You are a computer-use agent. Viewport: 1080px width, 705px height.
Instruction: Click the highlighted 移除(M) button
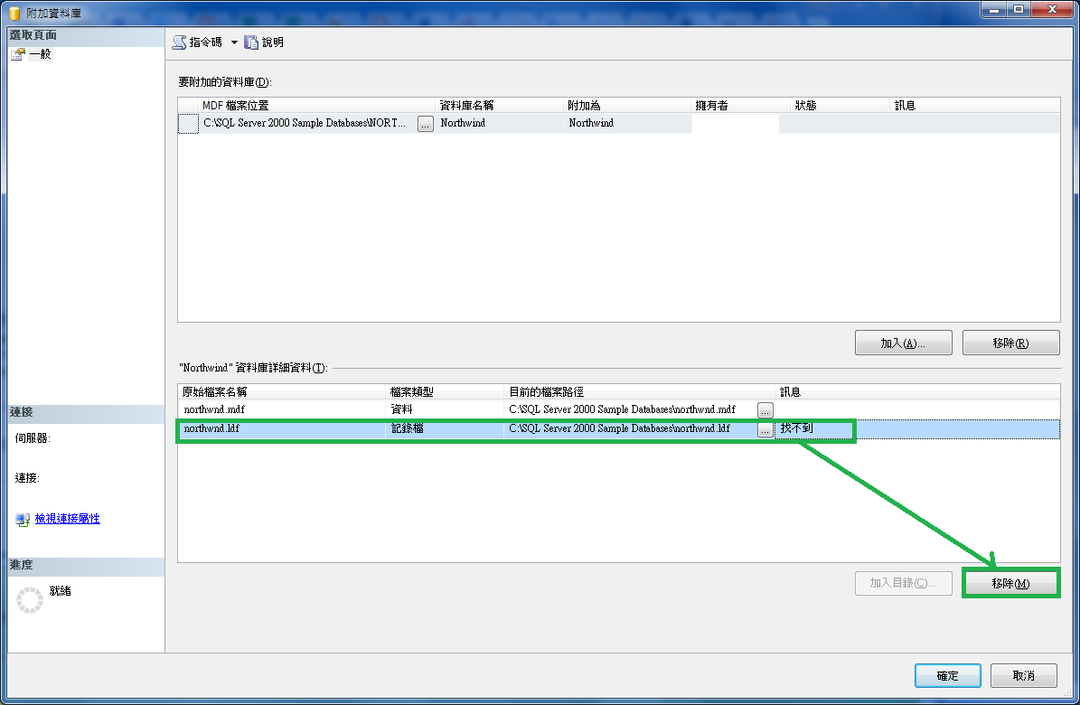pyautogui.click(x=1010, y=583)
